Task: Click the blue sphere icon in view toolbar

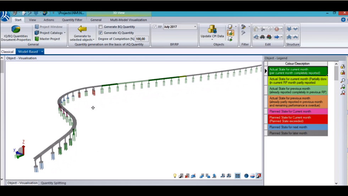Action: click(x=246, y=176)
